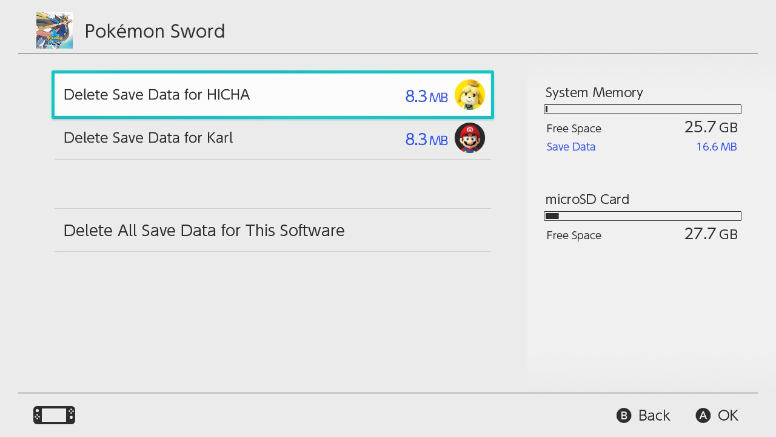Click microSD Card free space of 27.7 GB
Screen dimensions: 776x437
(x=711, y=234)
